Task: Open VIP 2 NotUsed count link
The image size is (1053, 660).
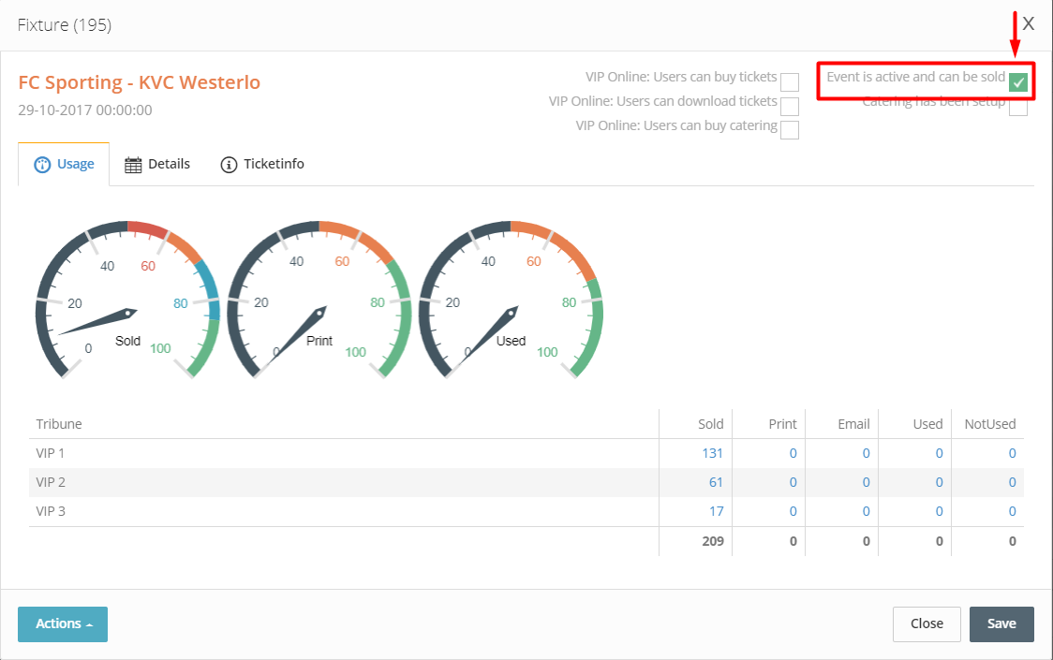Action: [1012, 482]
